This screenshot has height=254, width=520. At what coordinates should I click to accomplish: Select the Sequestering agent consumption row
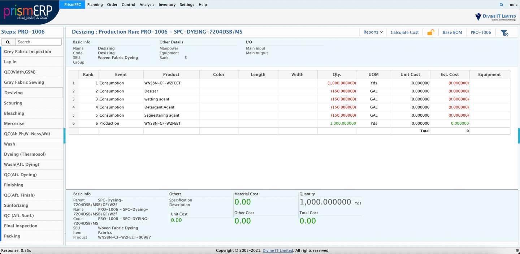pyautogui.click(x=161, y=115)
